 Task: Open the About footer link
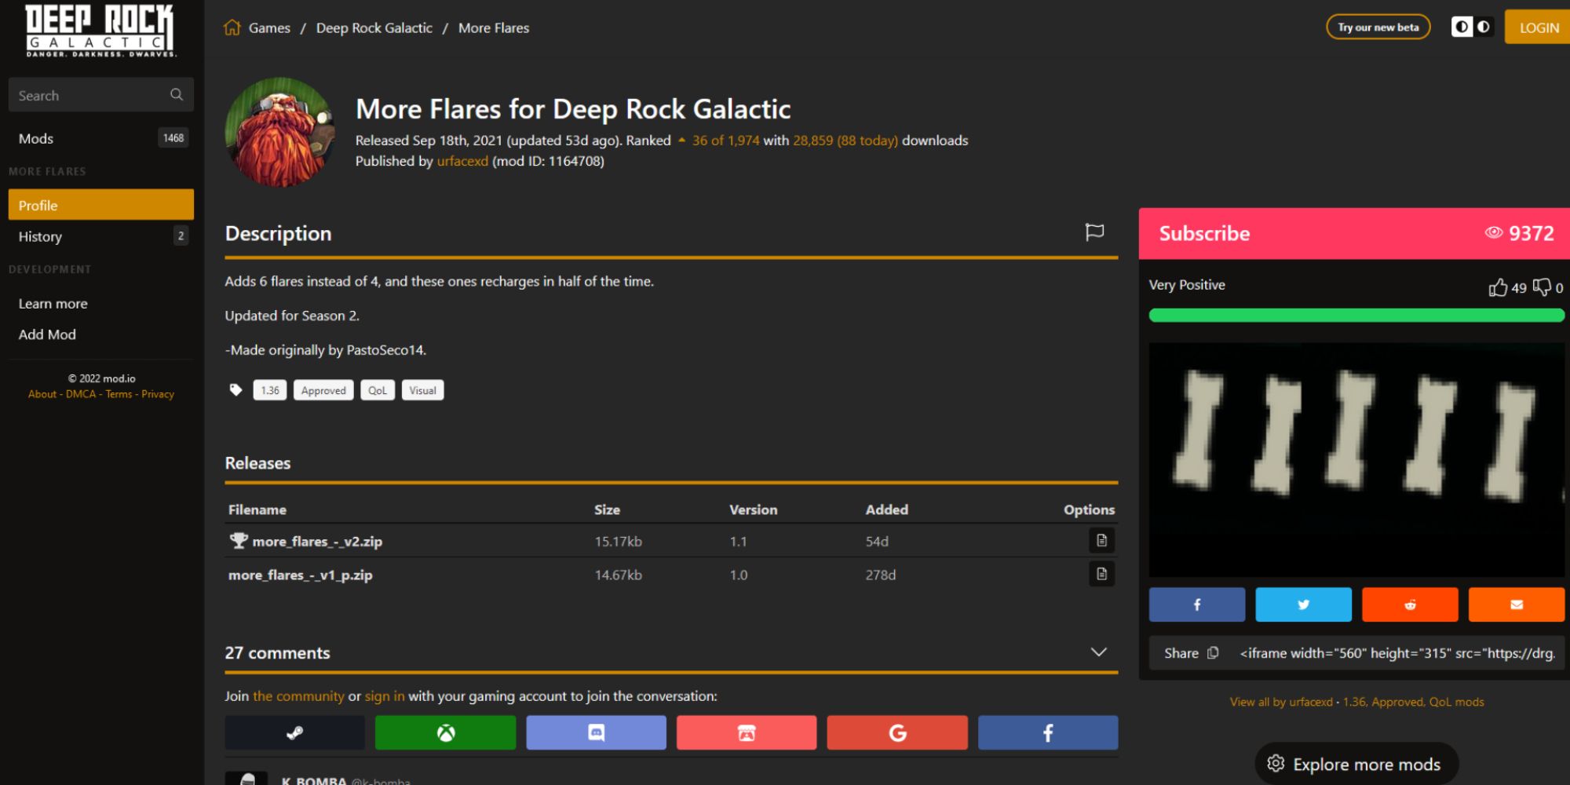(42, 394)
